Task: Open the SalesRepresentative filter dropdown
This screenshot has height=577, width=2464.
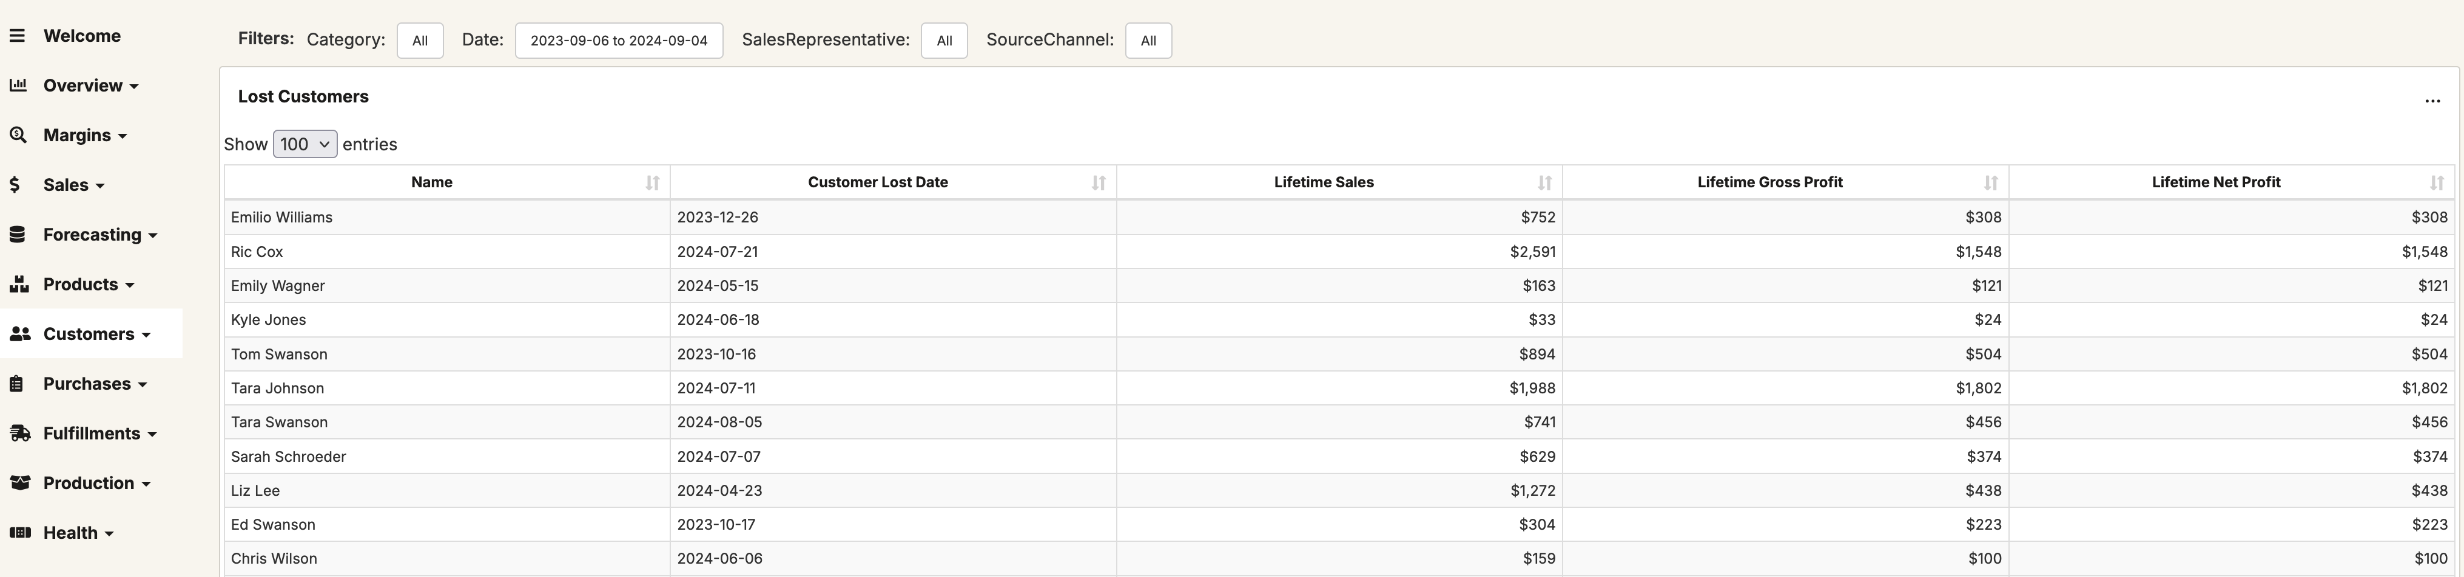Action: [x=944, y=41]
